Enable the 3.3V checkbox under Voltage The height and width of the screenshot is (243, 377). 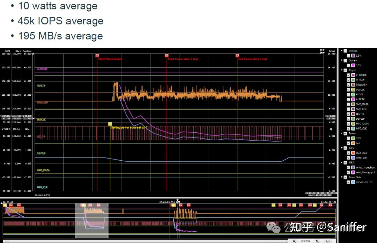(x=349, y=55)
